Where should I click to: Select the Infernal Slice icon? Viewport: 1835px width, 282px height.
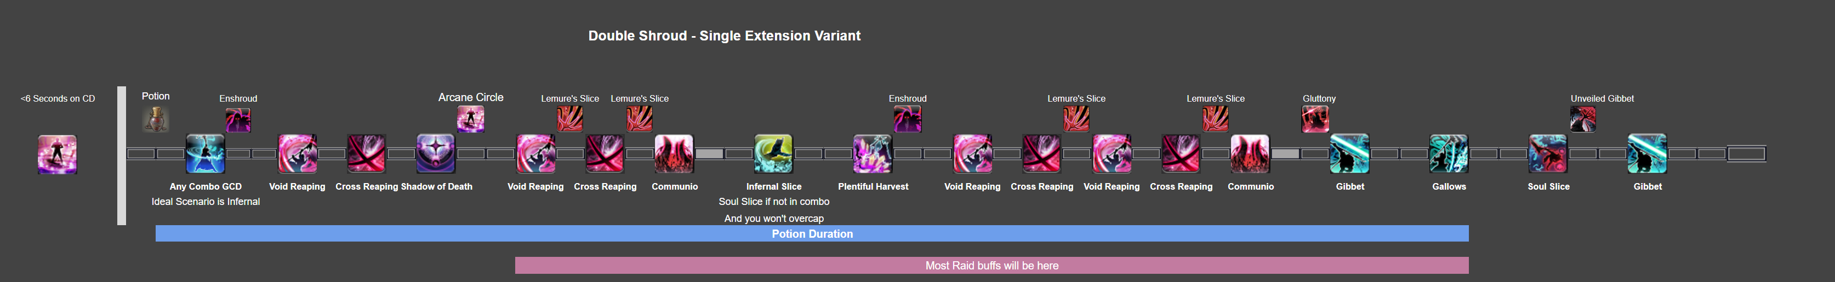click(x=773, y=154)
